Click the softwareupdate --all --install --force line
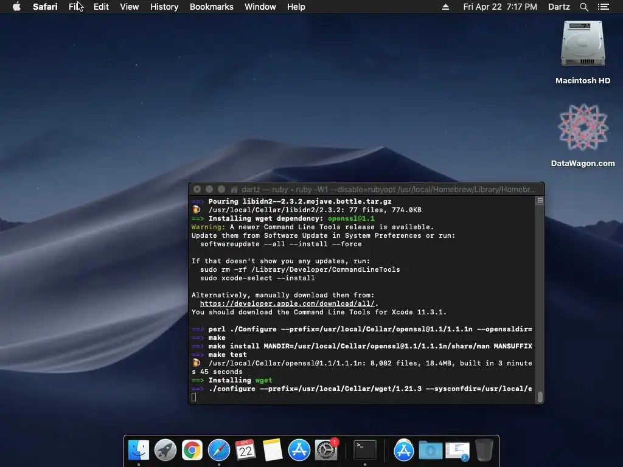This screenshot has height=467, width=623. coord(281,244)
